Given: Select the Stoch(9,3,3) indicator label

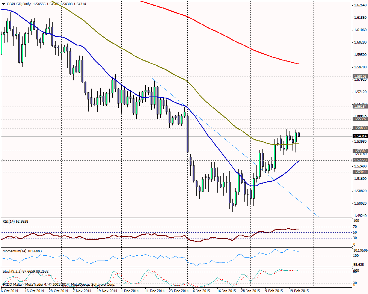Looking at the screenshot, I should (25, 271).
